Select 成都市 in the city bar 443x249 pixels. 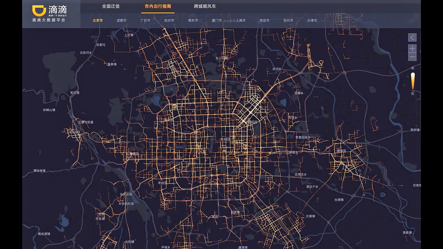122,20
